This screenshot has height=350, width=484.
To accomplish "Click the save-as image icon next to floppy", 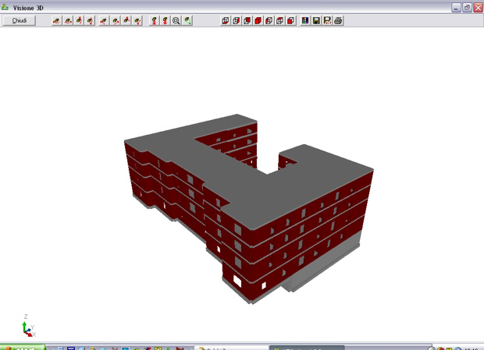I will 327,20.
